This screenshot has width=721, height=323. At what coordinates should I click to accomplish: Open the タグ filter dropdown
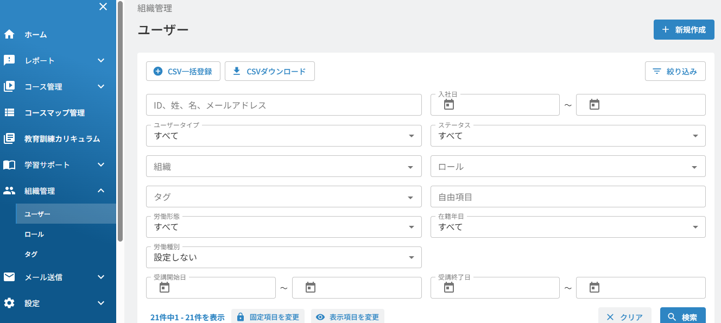point(284,197)
